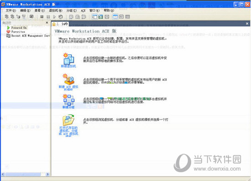Click the first ACE toolbar icon

tap(7, 16)
